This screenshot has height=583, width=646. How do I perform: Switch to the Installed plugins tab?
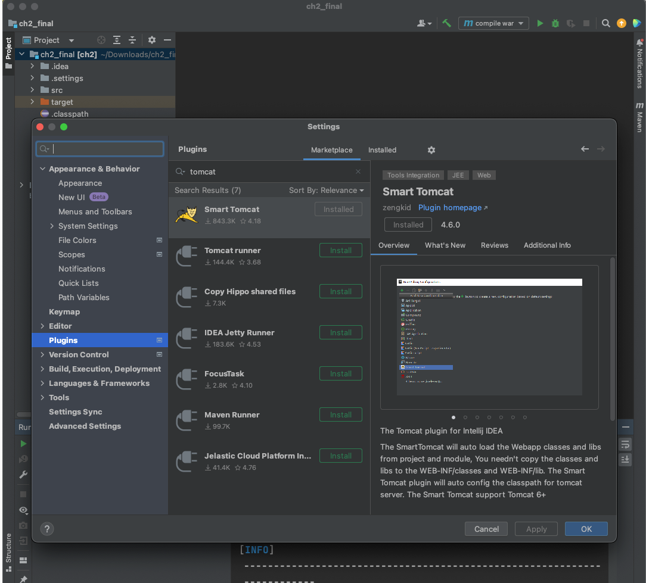pyautogui.click(x=382, y=150)
